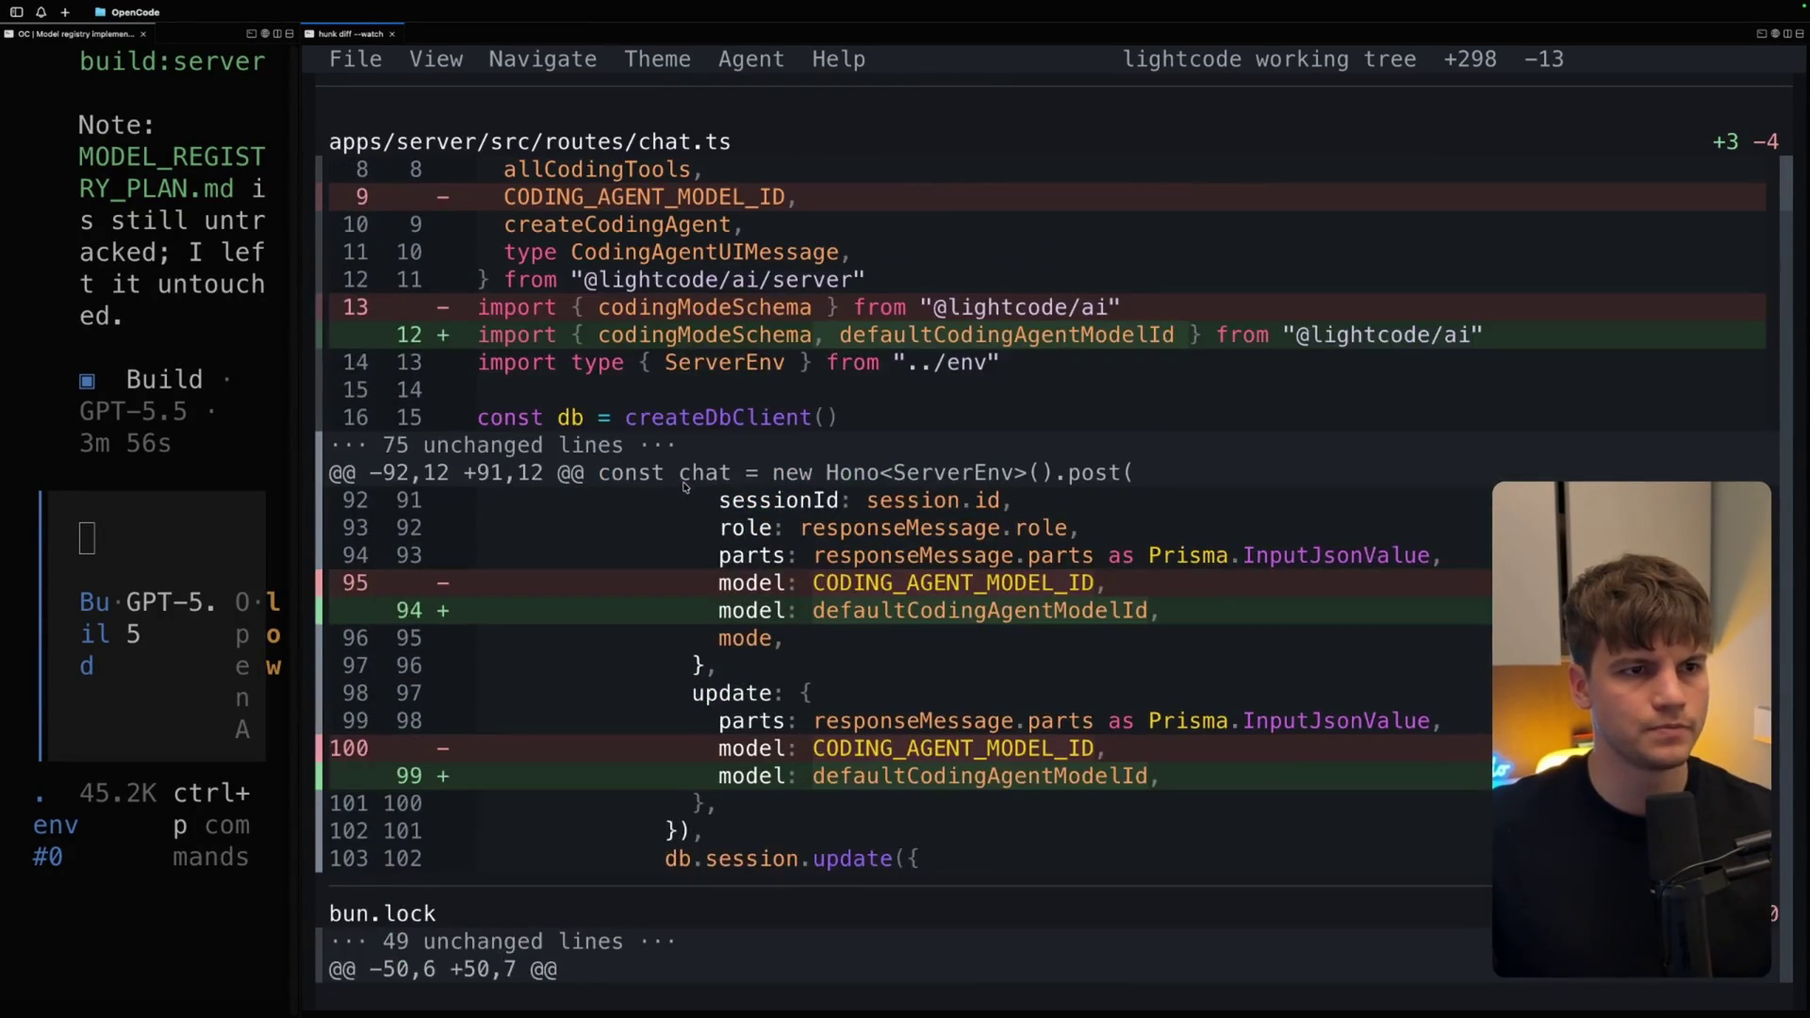Click the Build agent square icon
Screen dimensions: 1810x1018
(87, 381)
